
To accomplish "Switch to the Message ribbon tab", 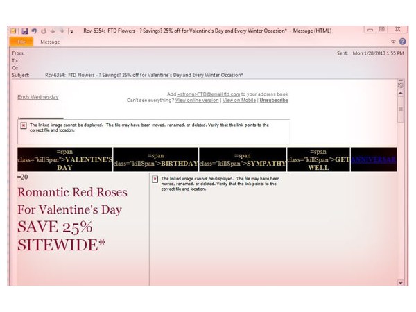I will coord(50,42).
